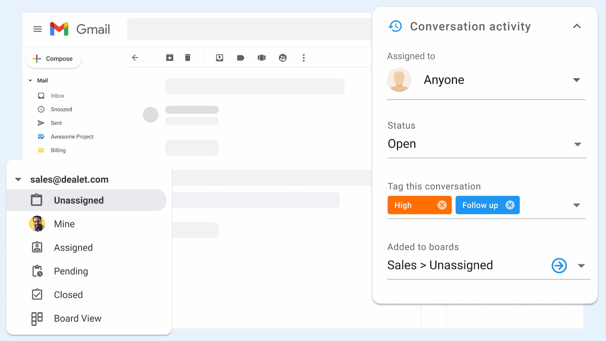Open the more options three-dot icon
Screen dimensions: 606x341
click(303, 58)
